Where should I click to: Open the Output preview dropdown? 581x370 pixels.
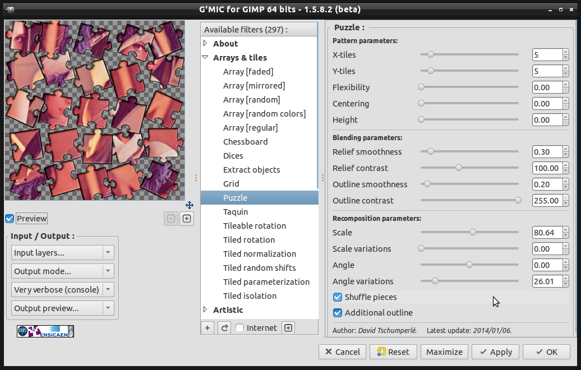[63, 308]
